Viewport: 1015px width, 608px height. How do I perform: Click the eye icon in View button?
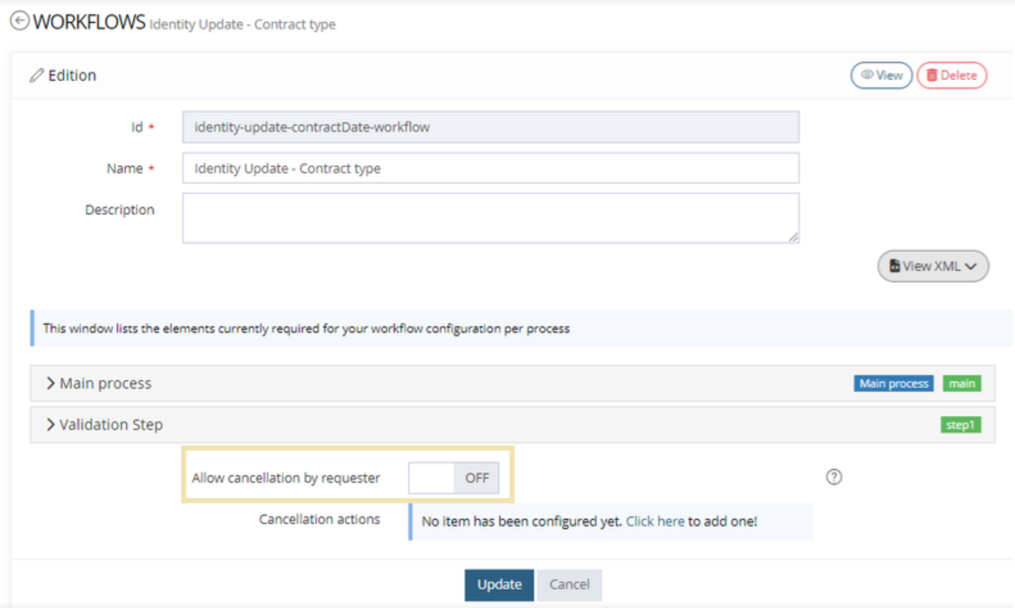click(867, 75)
